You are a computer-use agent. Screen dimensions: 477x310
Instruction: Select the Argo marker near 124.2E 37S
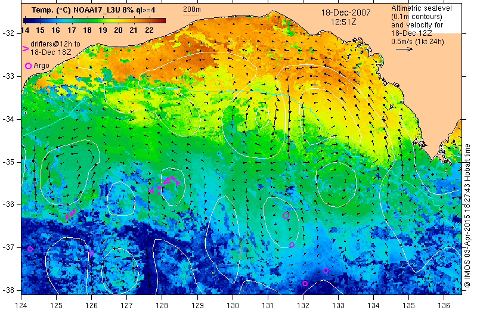(x=30, y=249)
